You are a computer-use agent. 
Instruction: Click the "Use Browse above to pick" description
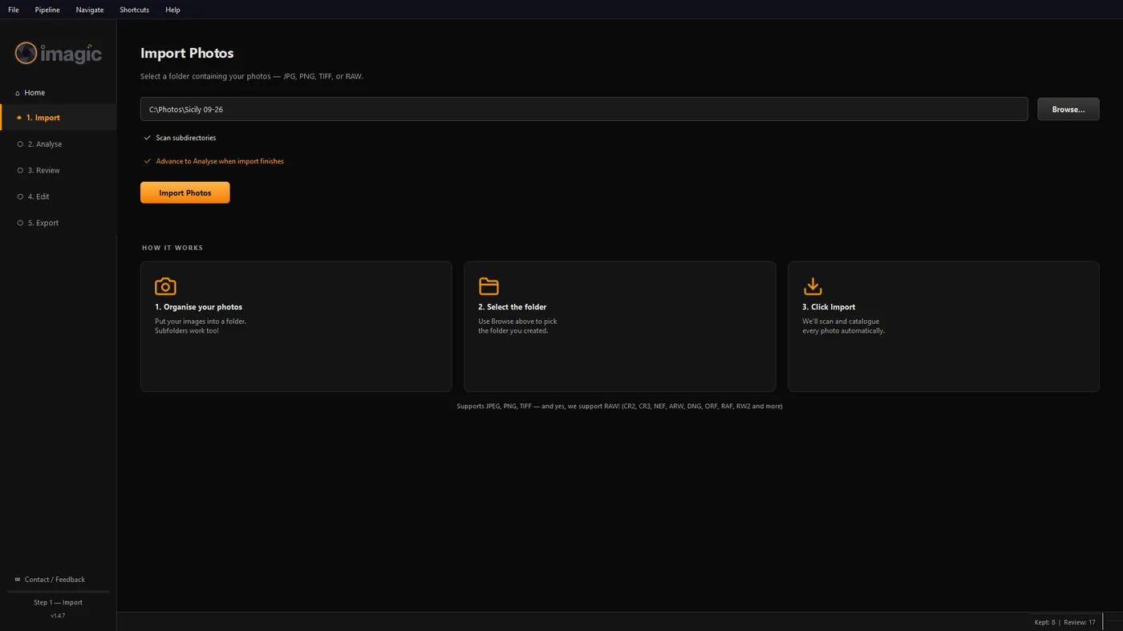click(517, 322)
